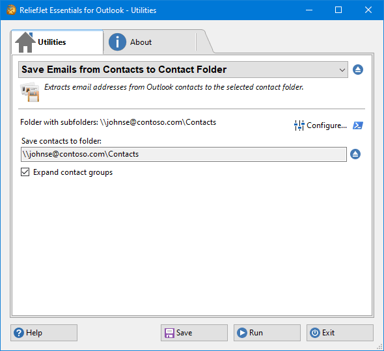Click the blue info icon on About tab
The width and height of the screenshot is (384, 351).
[x=117, y=42]
